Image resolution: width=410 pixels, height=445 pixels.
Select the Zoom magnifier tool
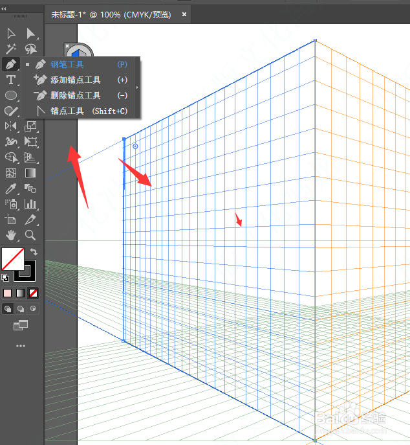tap(30, 235)
